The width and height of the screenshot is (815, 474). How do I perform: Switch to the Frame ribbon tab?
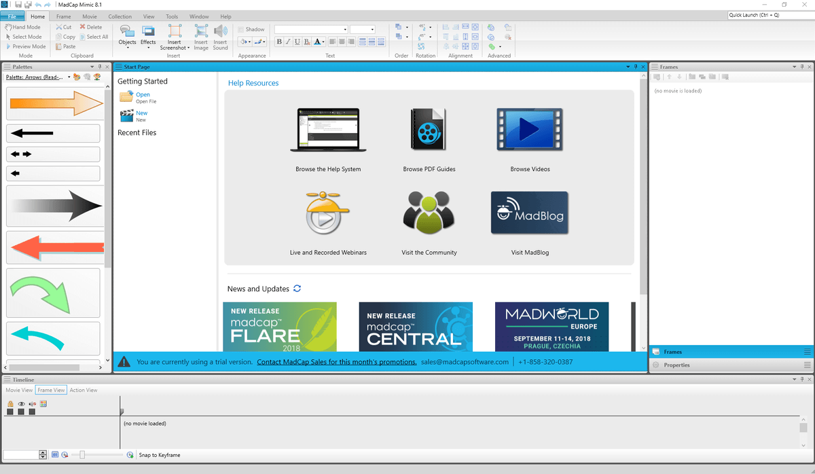63,16
